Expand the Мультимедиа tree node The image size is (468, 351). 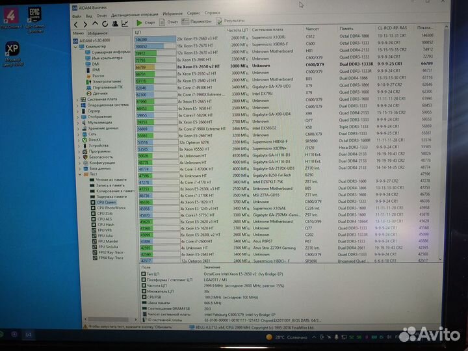click(x=79, y=123)
